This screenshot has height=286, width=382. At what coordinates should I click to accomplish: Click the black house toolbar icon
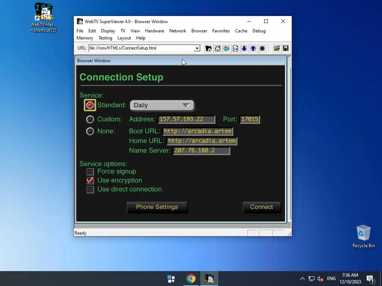click(x=209, y=48)
